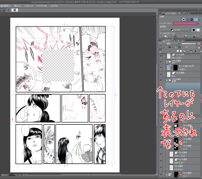
Task: Toggle the checkered tone effect icon
Action: coord(192,20)
